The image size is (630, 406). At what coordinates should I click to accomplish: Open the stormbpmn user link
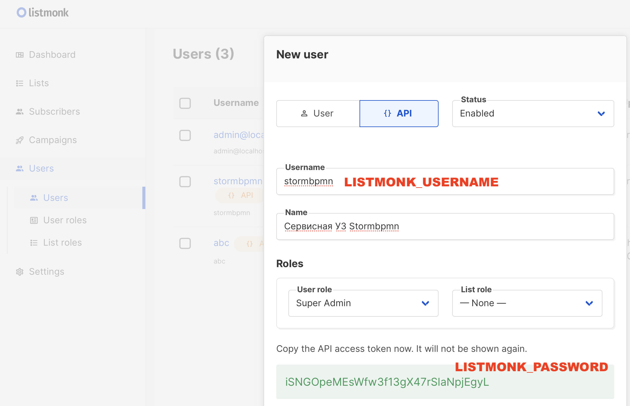(x=238, y=181)
